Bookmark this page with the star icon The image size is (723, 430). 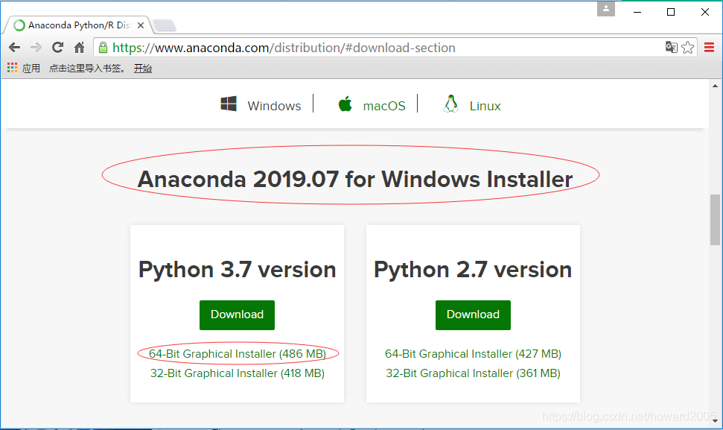pos(687,47)
